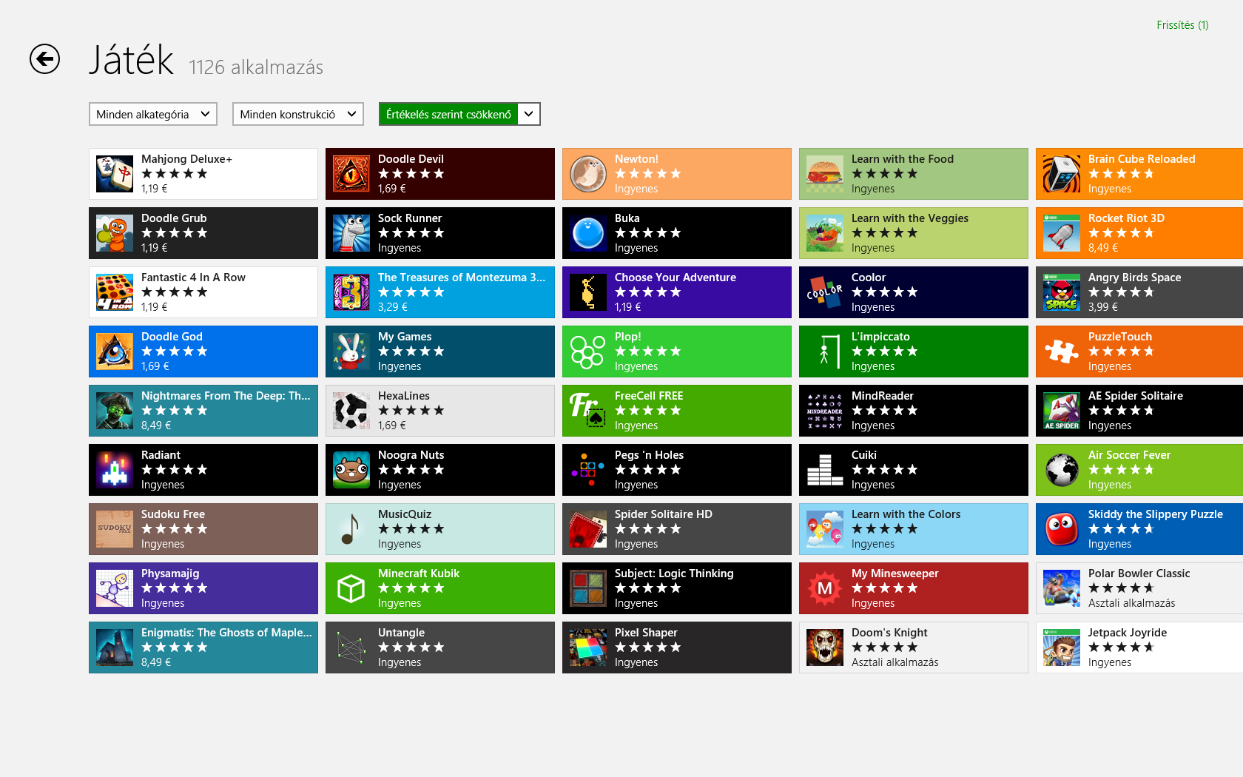This screenshot has height=777, width=1243.
Task: Open the Learn with the Food icon
Action: click(x=825, y=174)
